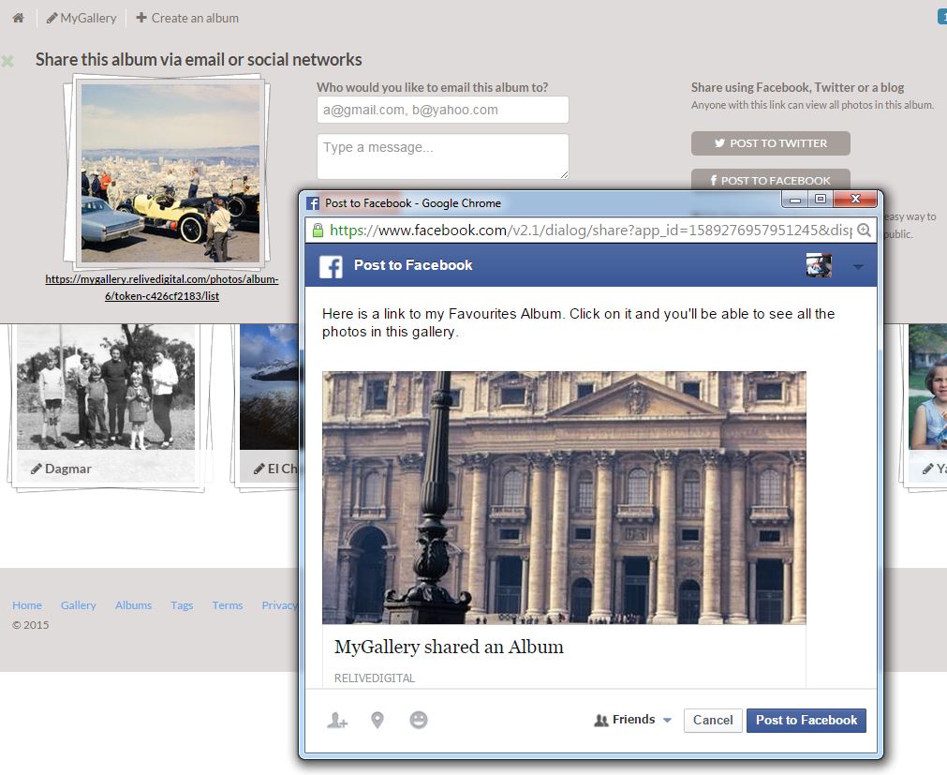
Task: Click the profile picture in Facebook header
Action: [x=819, y=266]
